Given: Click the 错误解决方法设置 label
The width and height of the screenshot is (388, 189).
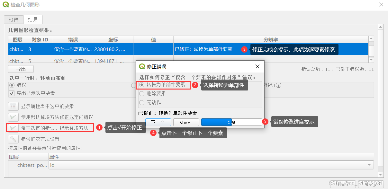Looking at the screenshot, I should (x=40, y=139).
